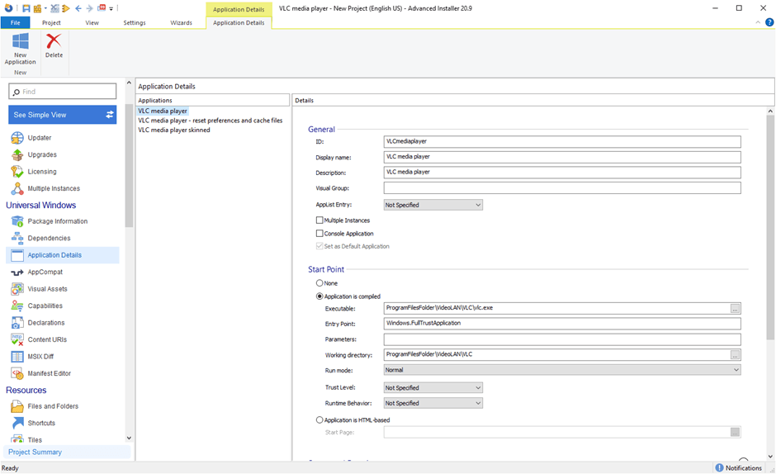The height and width of the screenshot is (474, 776).
Task: Go forward using the right arrow icon
Action: (90, 8)
